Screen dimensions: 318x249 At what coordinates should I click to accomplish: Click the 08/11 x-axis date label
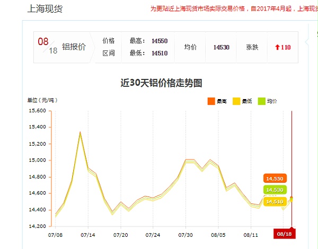[251, 235]
